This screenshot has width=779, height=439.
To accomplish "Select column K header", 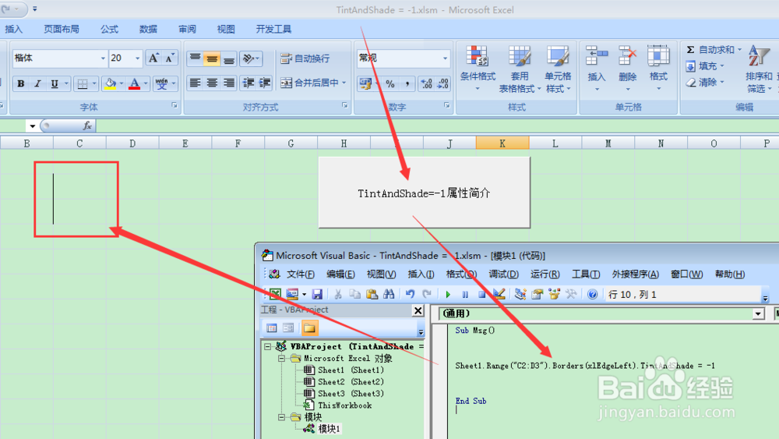I will [502, 143].
